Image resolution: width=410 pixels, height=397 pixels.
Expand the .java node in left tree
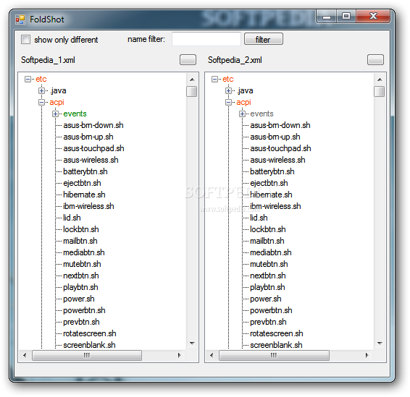point(41,91)
